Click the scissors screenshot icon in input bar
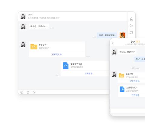The image size is (145, 127). (x=34, y=92)
